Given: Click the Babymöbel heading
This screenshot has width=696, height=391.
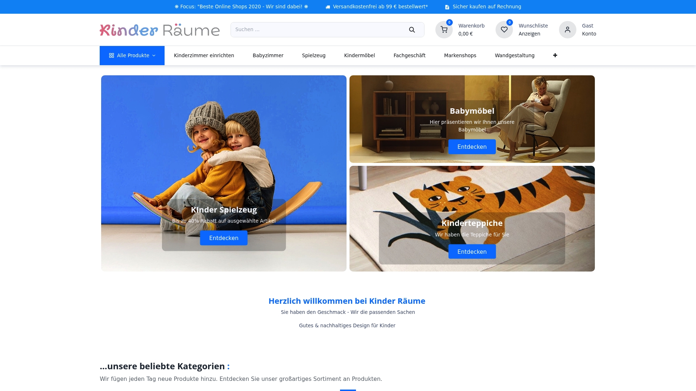Looking at the screenshot, I should 472,111.
